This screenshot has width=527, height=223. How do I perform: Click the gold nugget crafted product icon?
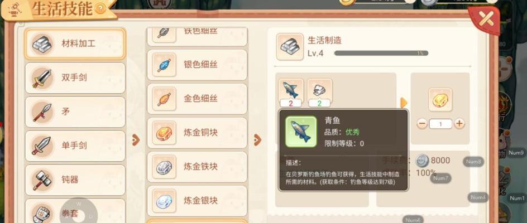click(440, 100)
